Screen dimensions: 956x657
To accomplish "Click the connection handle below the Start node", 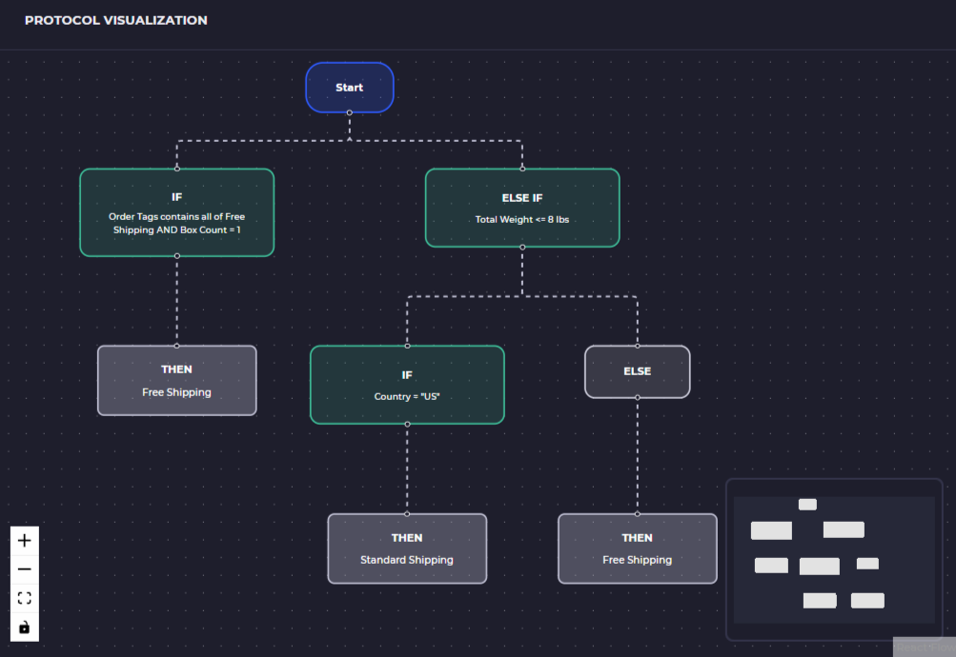I will [x=349, y=111].
